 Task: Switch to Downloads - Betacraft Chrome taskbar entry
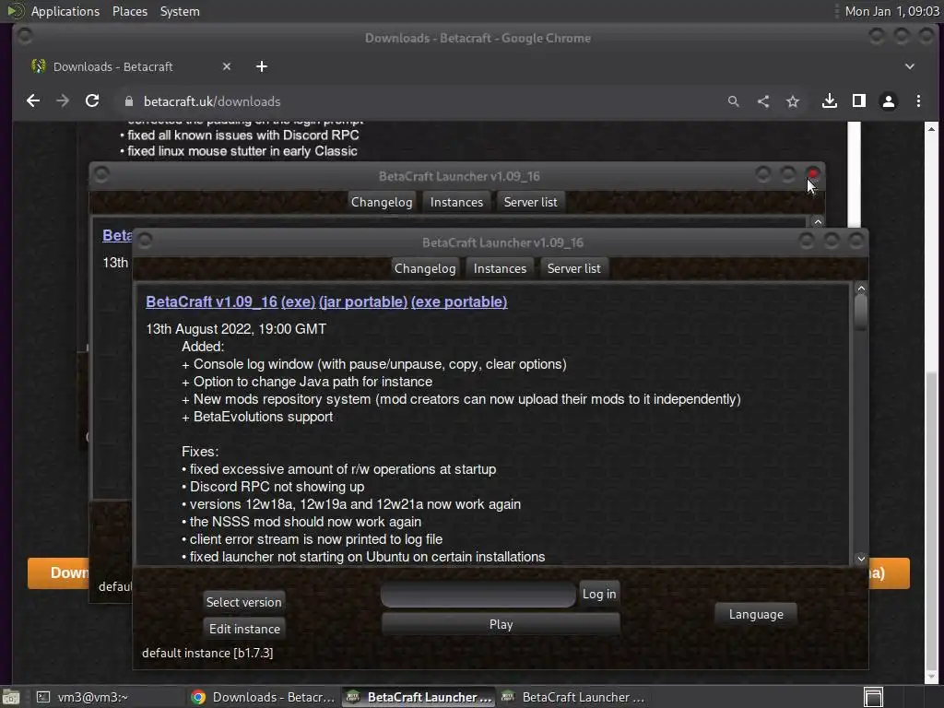coord(263,697)
